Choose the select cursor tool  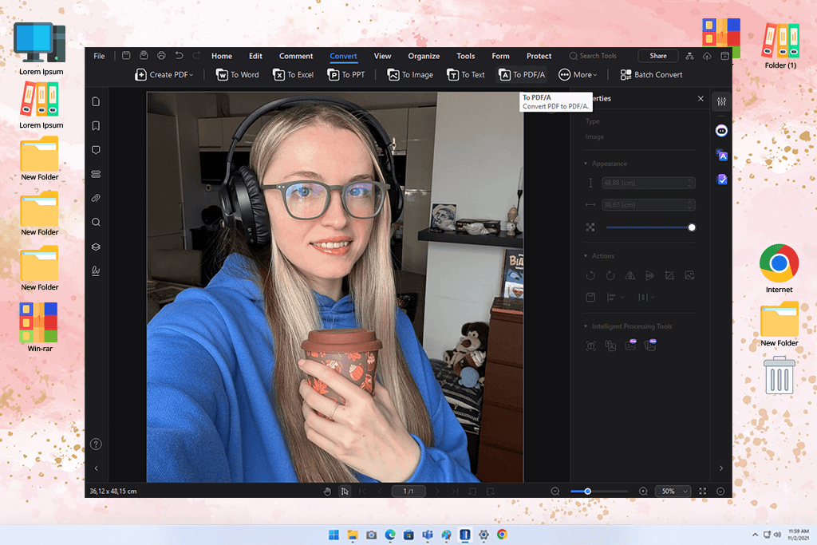point(345,492)
